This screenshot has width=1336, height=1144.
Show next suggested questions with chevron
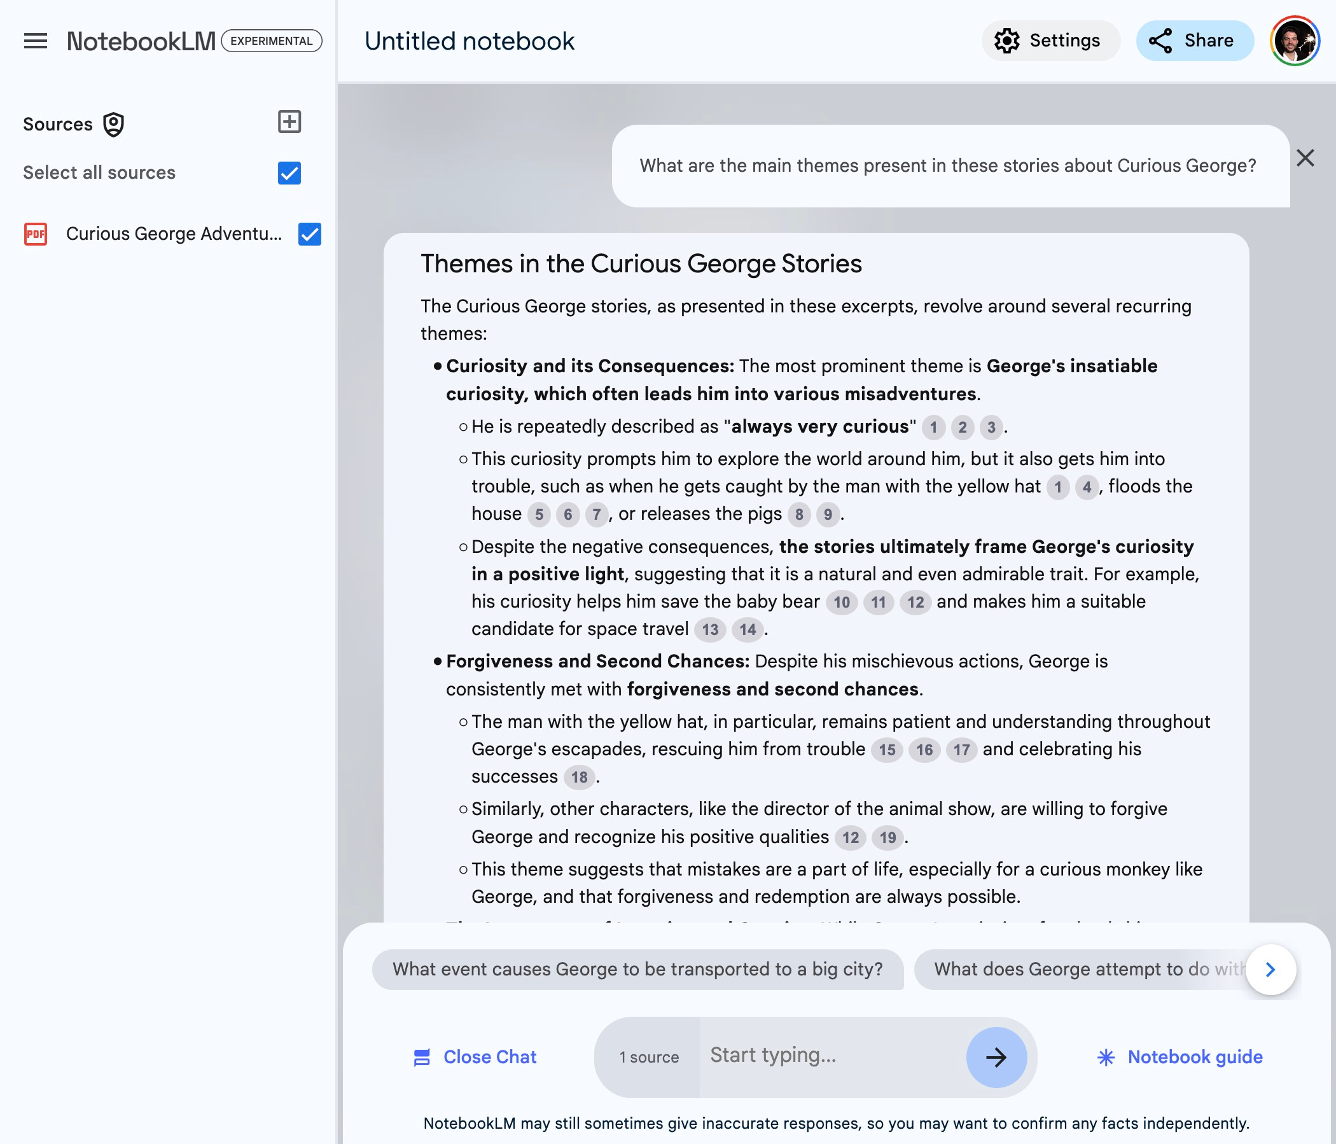point(1270,969)
